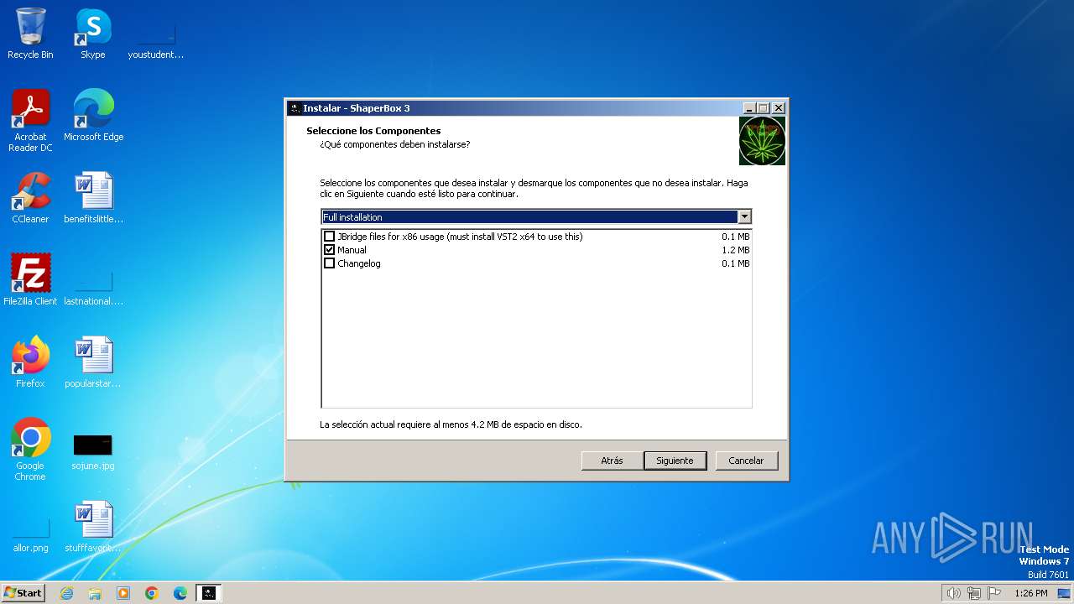Open Google Chrome desktop shortcut
This screenshot has height=604, width=1074.
pyautogui.click(x=30, y=450)
